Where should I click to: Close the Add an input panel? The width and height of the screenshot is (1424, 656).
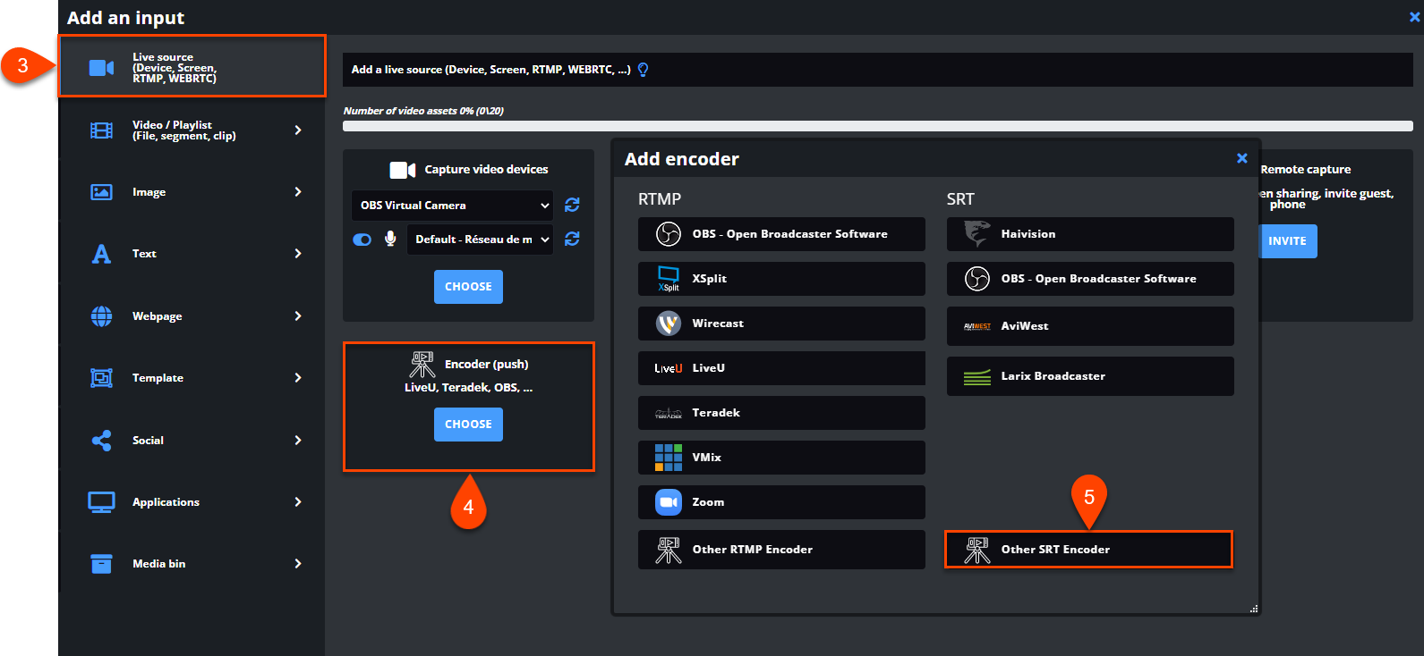click(x=1415, y=17)
